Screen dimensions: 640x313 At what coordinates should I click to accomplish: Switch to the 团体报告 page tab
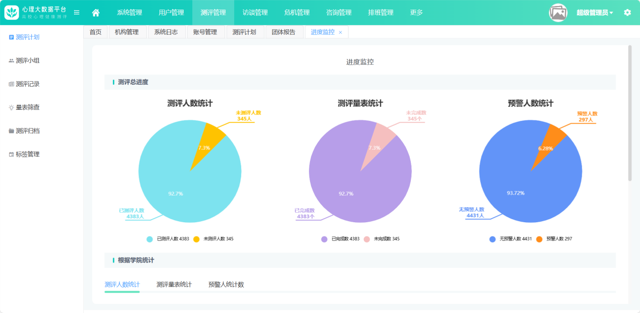click(284, 32)
